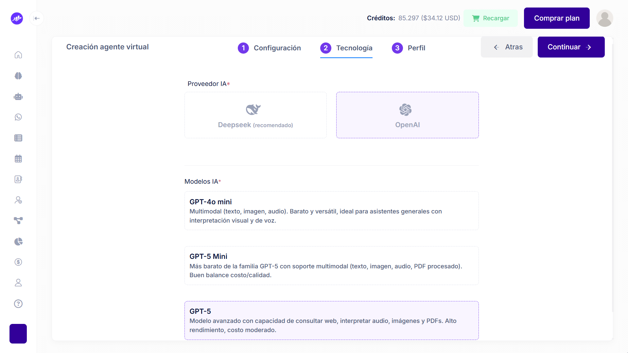628x353 pixels.
Task: Open the account avatar menu
Action: click(x=604, y=18)
